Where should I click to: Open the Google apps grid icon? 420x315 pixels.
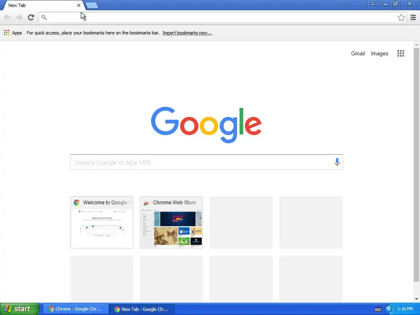401,53
